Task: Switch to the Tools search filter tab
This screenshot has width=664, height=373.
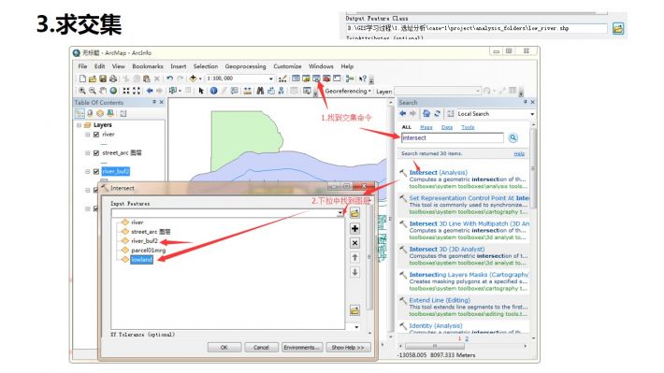Action: click(x=468, y=127)
